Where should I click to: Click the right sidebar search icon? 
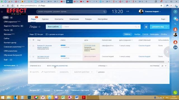175,24
